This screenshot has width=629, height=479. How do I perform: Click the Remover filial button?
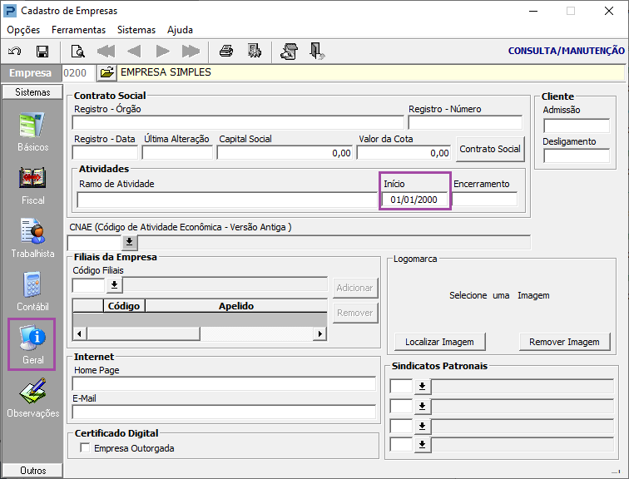click(355, 313)
